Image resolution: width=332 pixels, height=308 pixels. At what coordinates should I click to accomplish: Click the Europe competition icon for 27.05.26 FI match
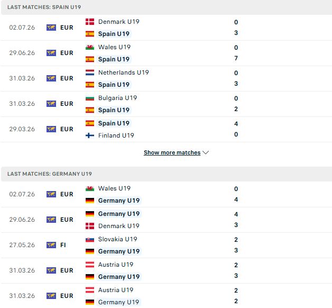point(51,245)
